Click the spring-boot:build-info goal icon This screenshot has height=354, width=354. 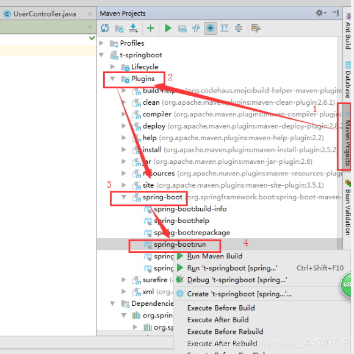click(148, 209)
